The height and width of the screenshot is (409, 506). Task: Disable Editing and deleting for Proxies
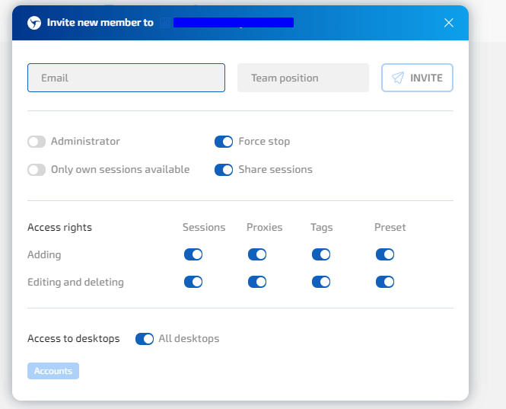[257, 282]
